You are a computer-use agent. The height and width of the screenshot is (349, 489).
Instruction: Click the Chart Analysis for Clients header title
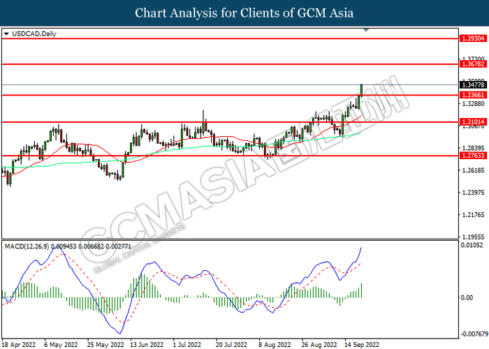point(245,13)
